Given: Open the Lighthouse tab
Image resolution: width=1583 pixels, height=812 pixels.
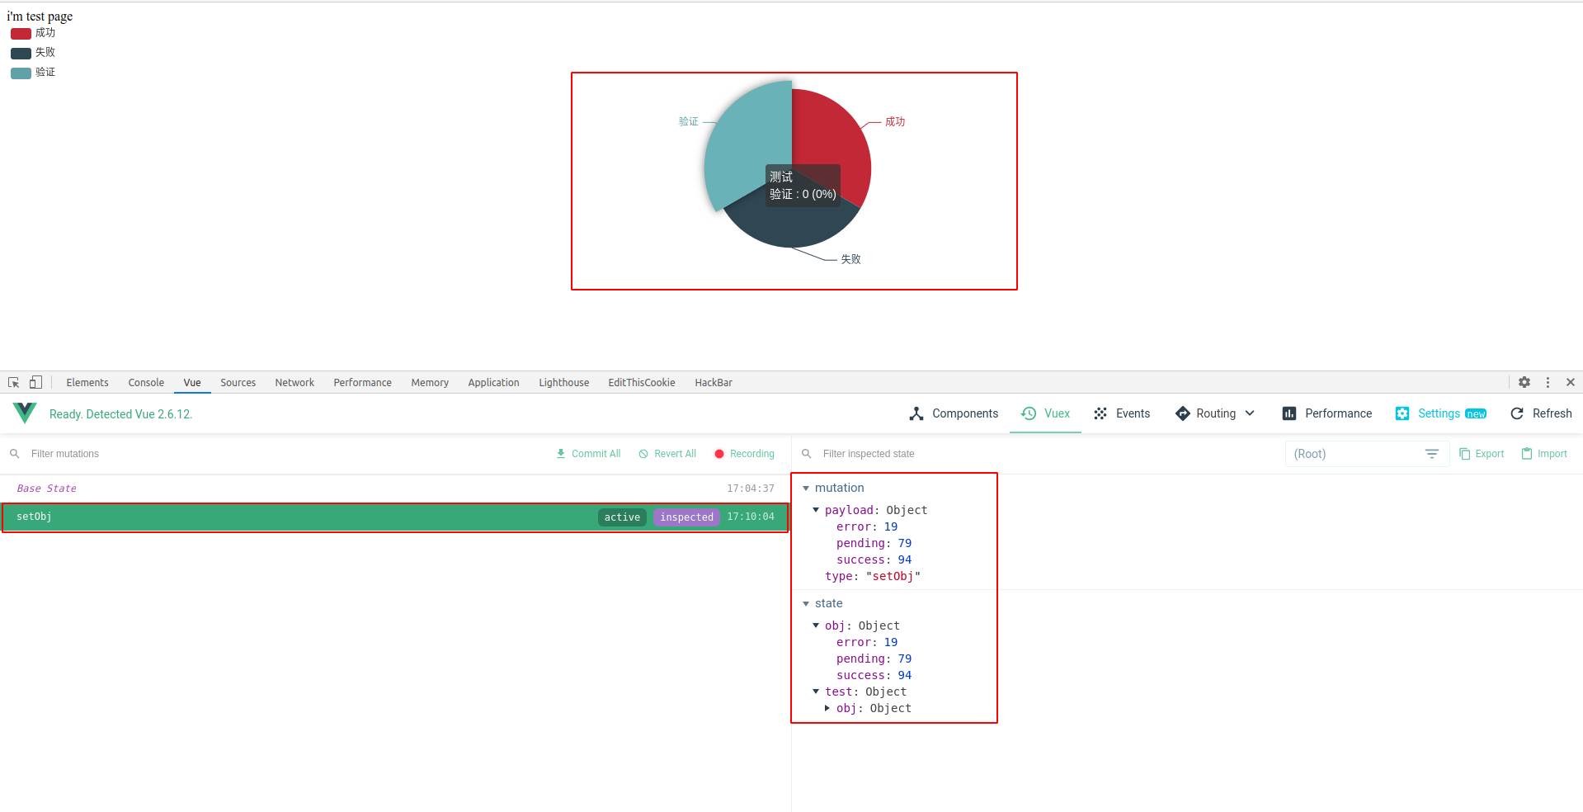Looking at the screenshot, I should tap(564, 382).
